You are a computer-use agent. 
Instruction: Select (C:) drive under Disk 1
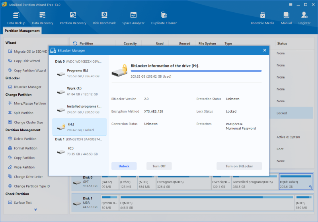[x=80, y=151]
